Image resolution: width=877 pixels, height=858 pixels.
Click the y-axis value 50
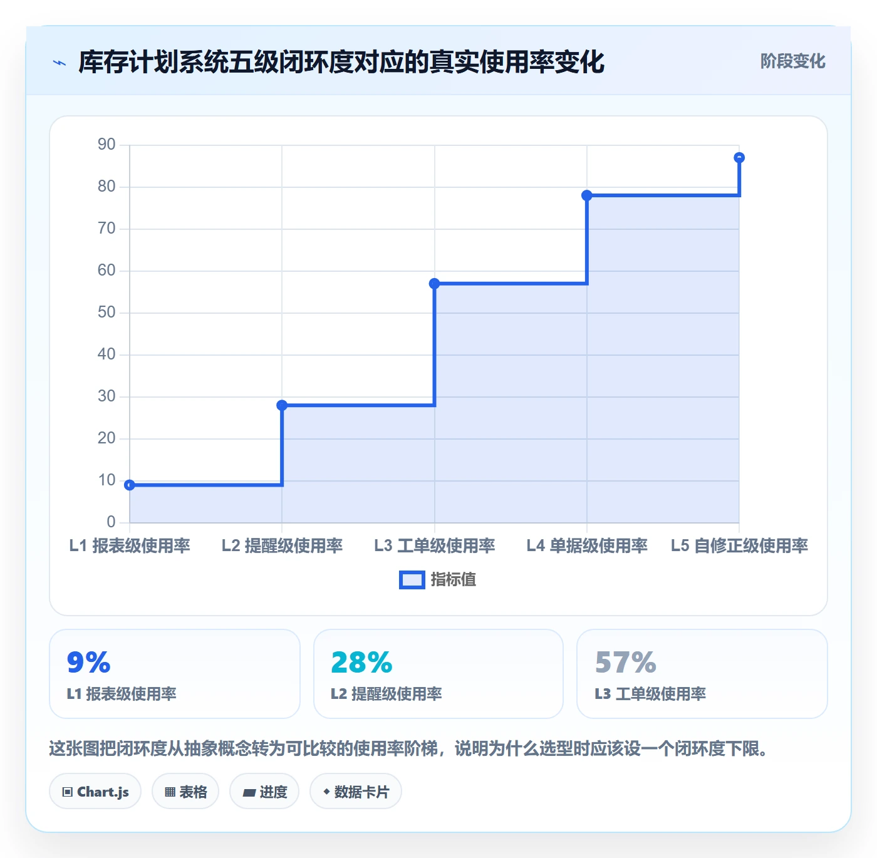(106, 313)
